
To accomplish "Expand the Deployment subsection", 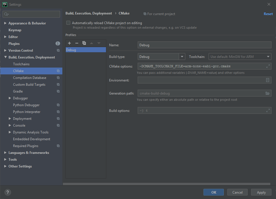I will pyautogui.click(x=10, y=119).
